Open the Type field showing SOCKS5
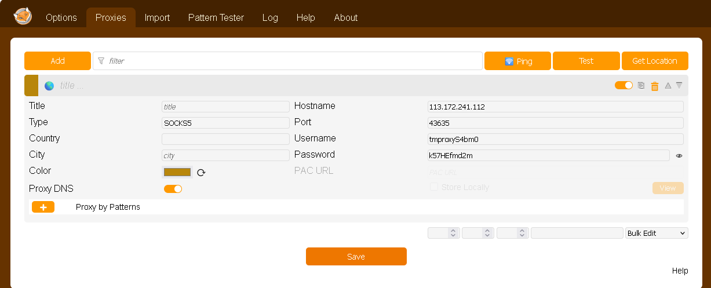 click(225, 123)
